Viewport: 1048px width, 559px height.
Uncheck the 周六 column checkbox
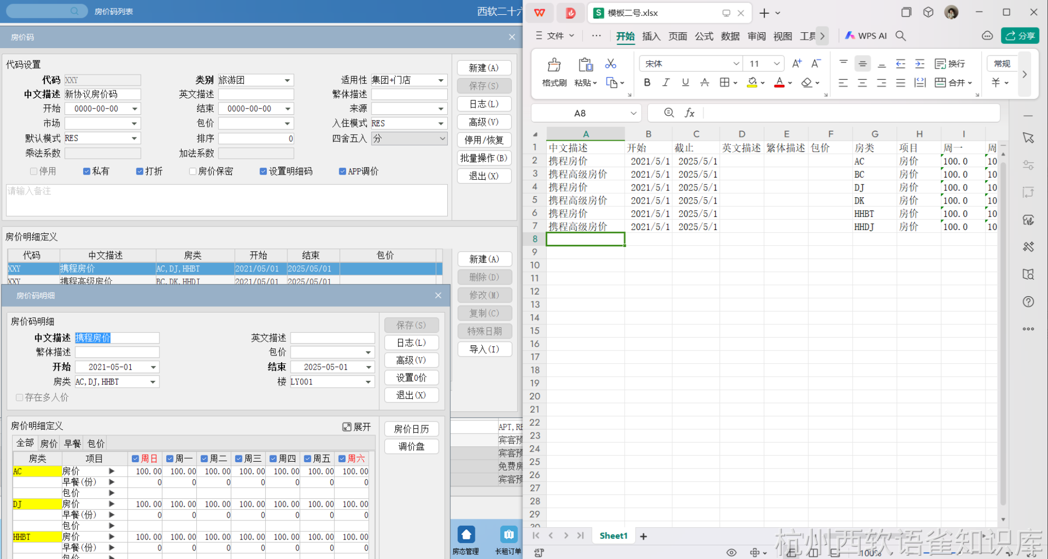[342, 459]
